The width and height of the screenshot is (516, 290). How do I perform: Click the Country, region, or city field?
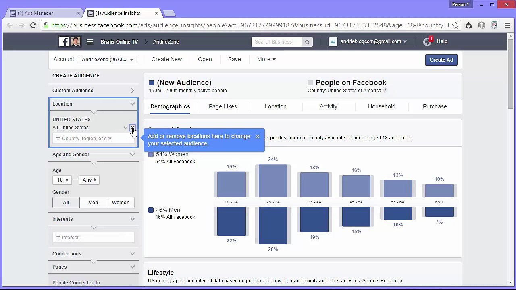pyautogui.click(x=94, y=138)
